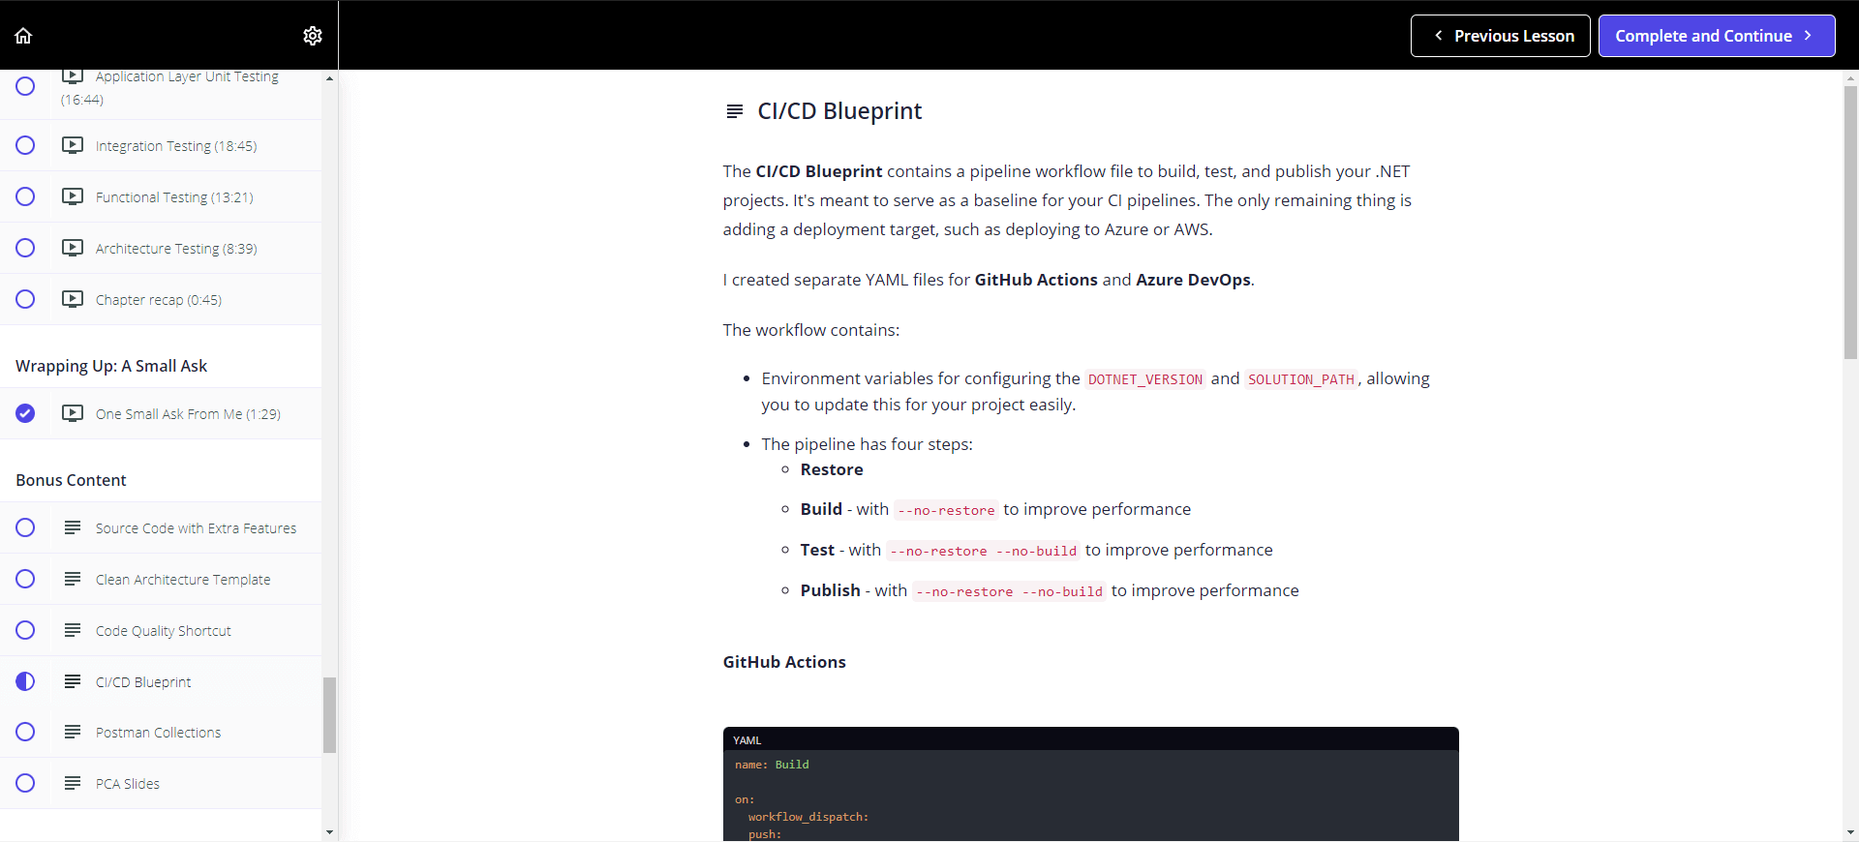Click the home icon in top bar

pyautogui.click(x=24, y=36)
